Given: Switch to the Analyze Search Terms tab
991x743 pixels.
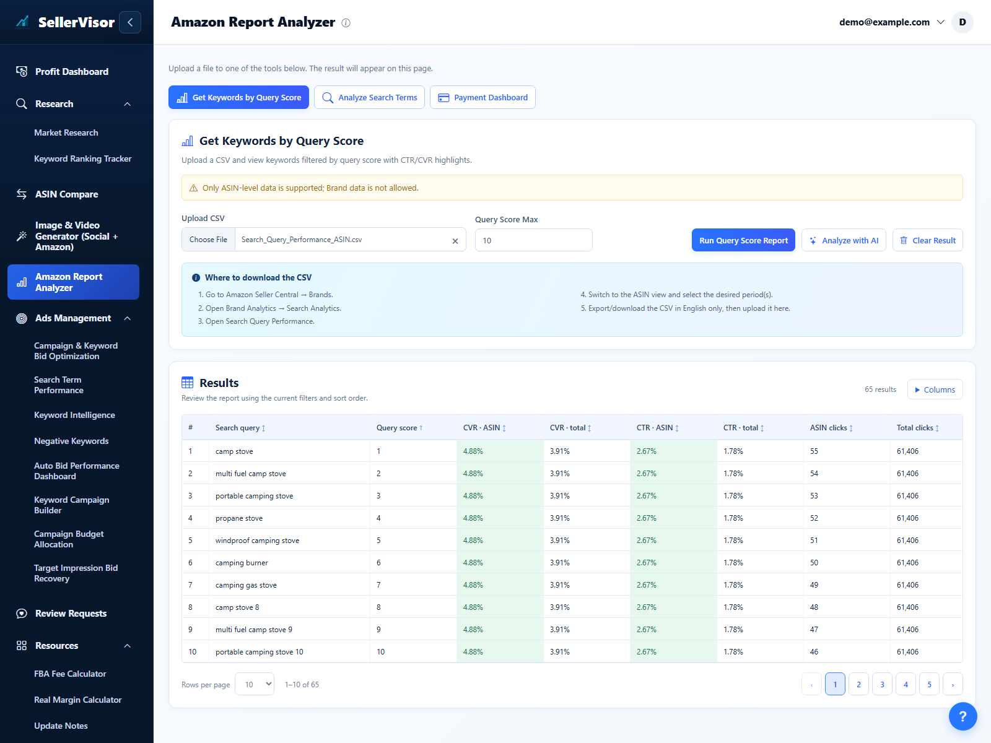Looking at the screenshot, I should tap(369, 97).
